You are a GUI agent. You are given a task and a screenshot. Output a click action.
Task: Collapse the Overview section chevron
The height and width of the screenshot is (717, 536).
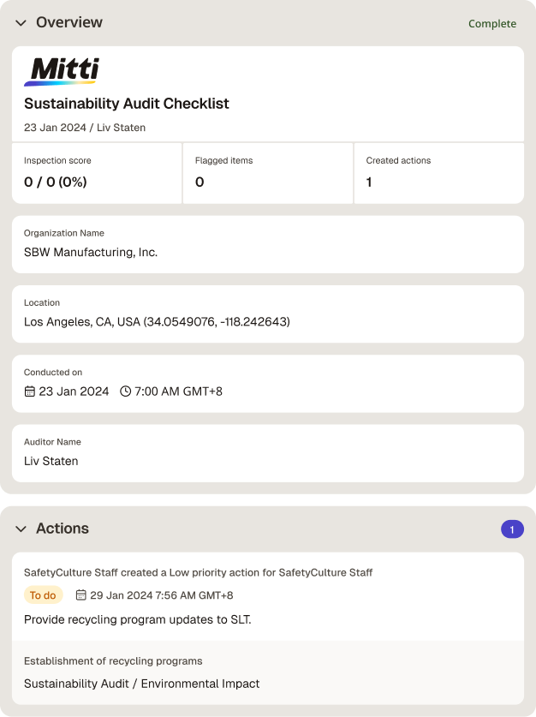click(x=21, y=23)
